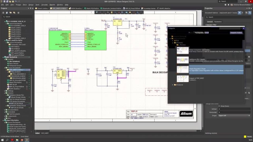Toggle eye visibility icon in Properties panel

tap(249, 57)
